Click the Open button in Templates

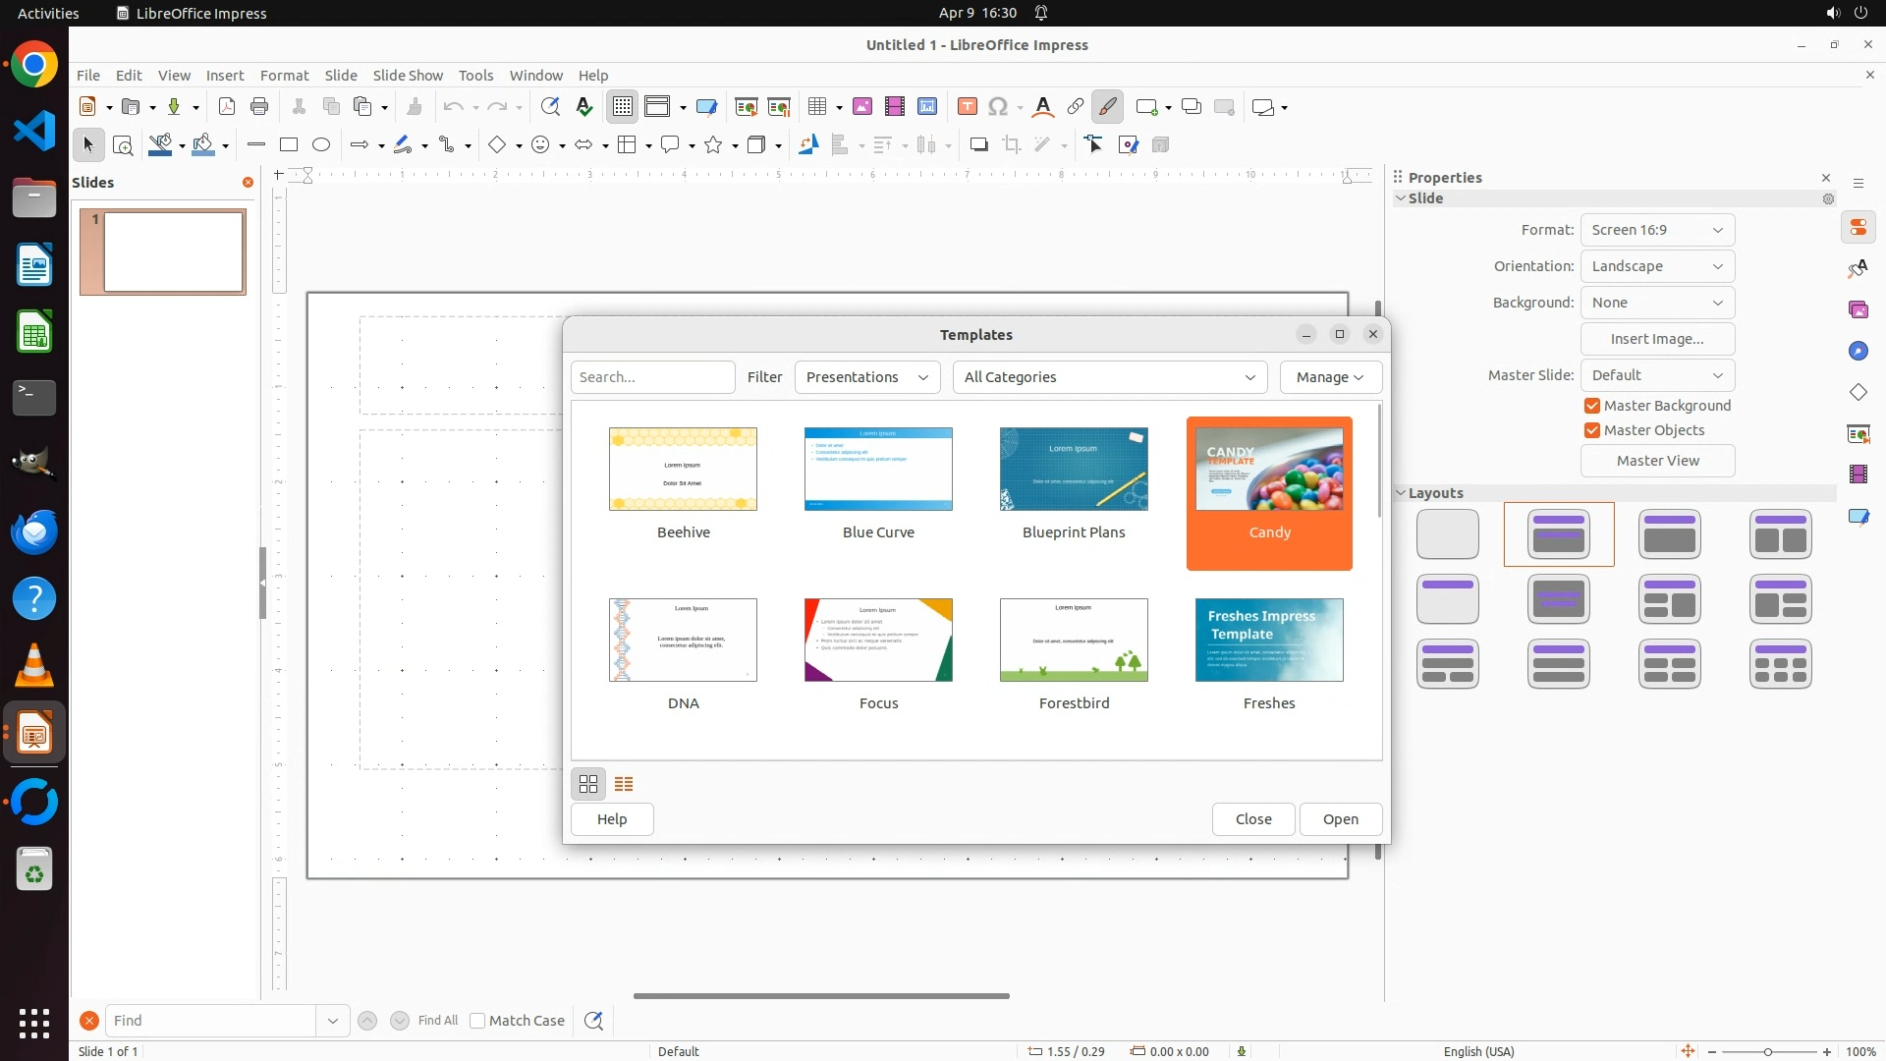pyautogui.click(x=1340, y=819)
